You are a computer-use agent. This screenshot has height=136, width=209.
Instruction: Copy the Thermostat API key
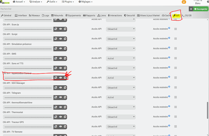tap(65, 117)
